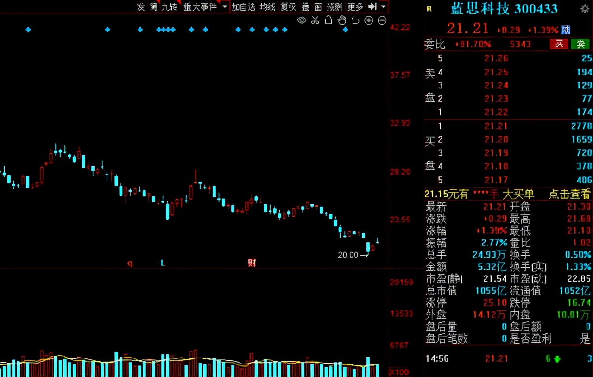This screenshot has height=377, width=593.
Task: Click the undo arrow icon
Action: coord(355,20)
